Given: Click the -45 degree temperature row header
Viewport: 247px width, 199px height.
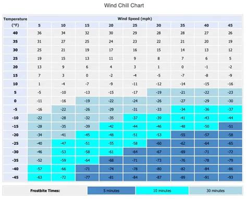Looking at the screenshot, I should tap(15, 177).
